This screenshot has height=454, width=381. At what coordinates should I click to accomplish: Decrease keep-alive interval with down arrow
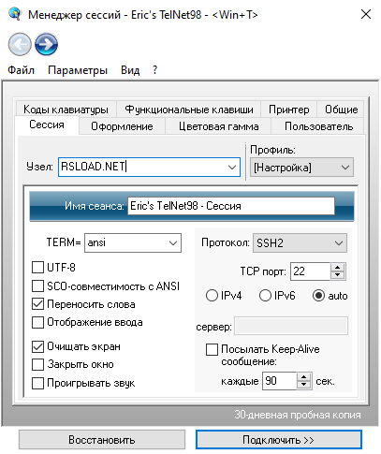(303, 385)
